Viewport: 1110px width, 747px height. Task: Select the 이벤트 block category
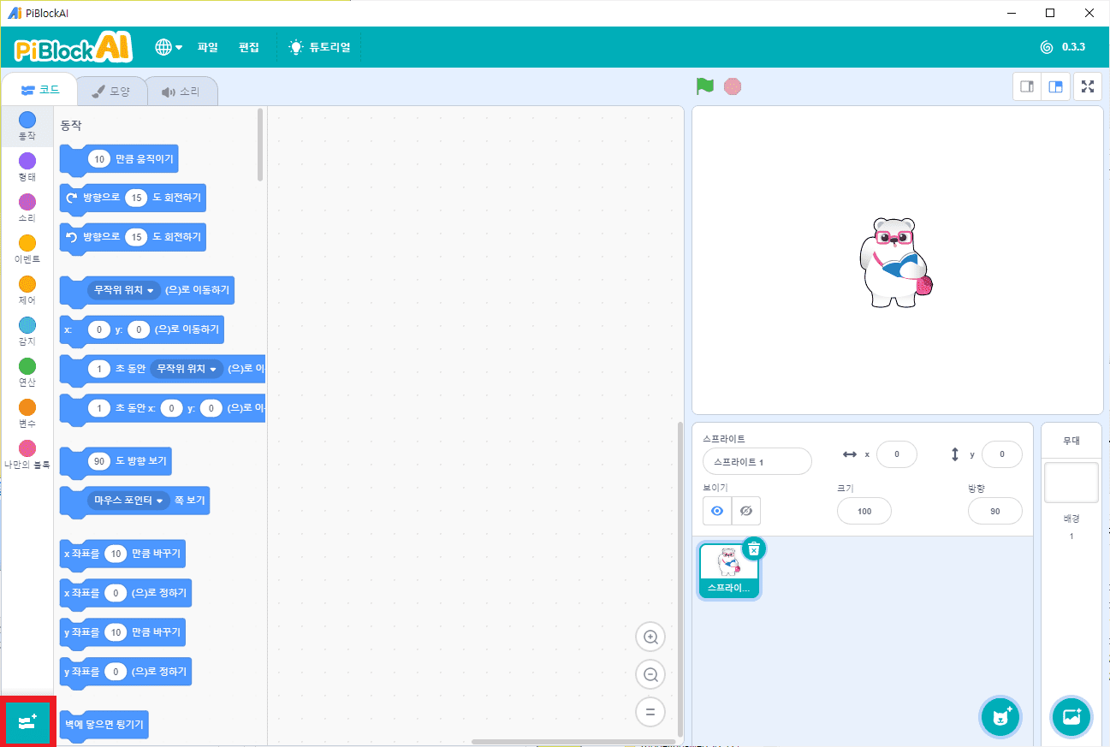coord(27,249)
